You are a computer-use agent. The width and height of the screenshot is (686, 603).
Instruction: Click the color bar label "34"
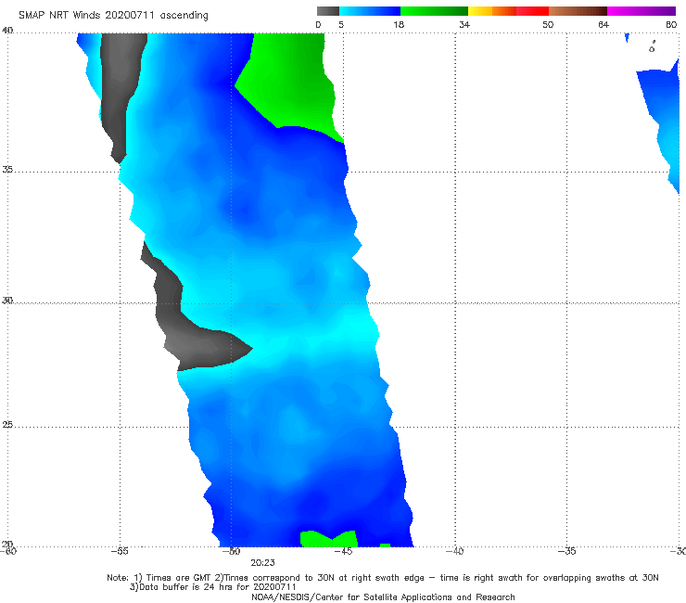point(464,25)
